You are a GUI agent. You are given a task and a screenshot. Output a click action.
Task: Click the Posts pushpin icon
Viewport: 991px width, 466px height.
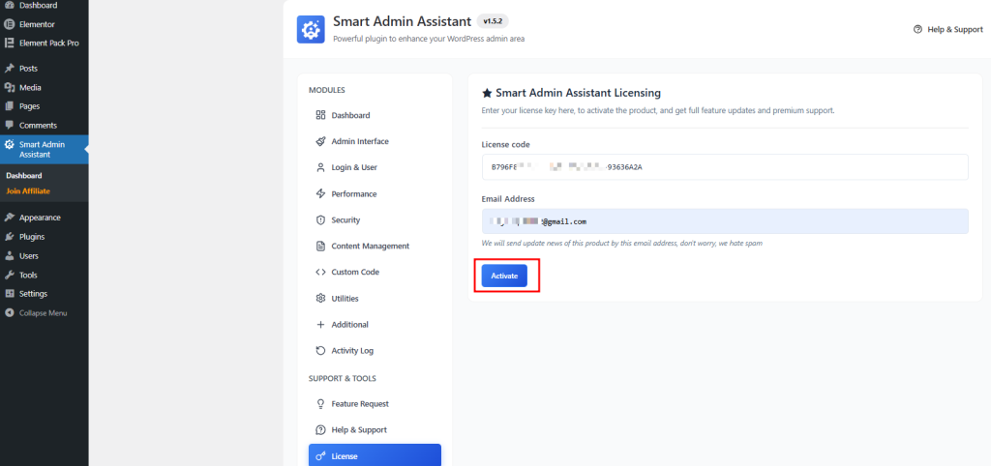tap(10, 69)
